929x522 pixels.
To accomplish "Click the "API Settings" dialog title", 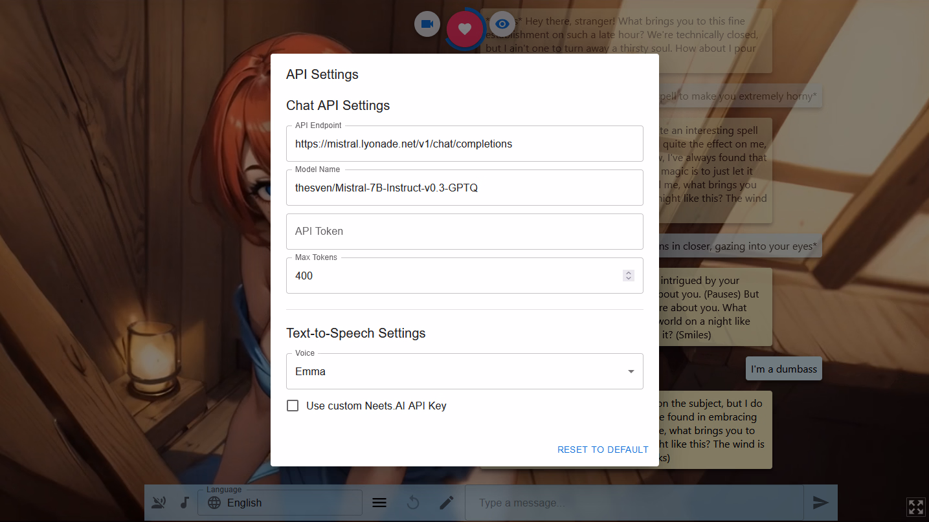I will click(x=322, y=74).
